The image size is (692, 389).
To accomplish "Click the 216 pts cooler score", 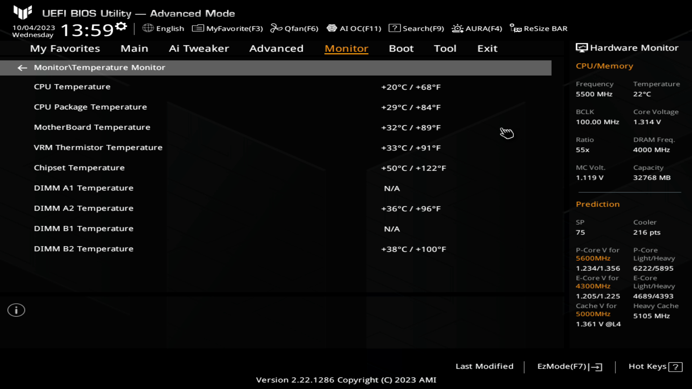I will 647,233.
